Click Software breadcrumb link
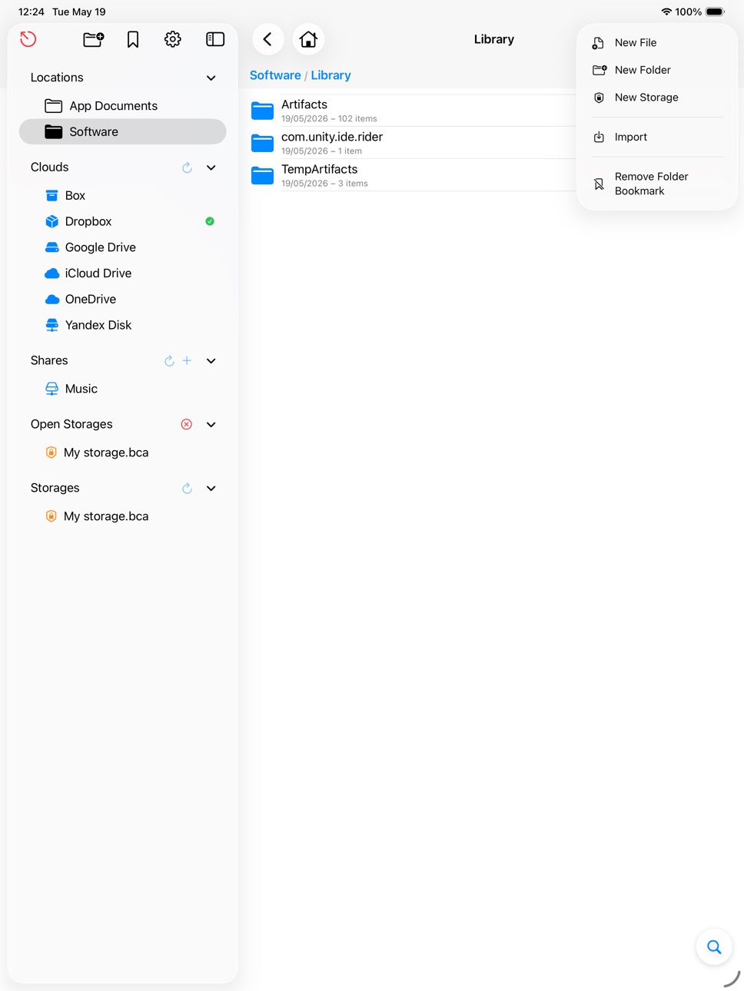Viewport: 744px width, 991px height. point(275,75)
